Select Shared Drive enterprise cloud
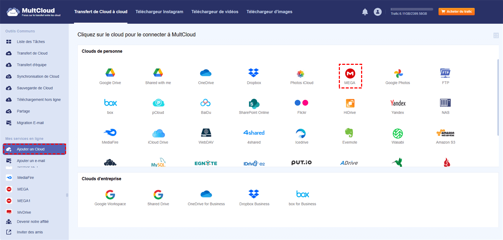Viewport: 503px width, 240px height. (158, 198)
